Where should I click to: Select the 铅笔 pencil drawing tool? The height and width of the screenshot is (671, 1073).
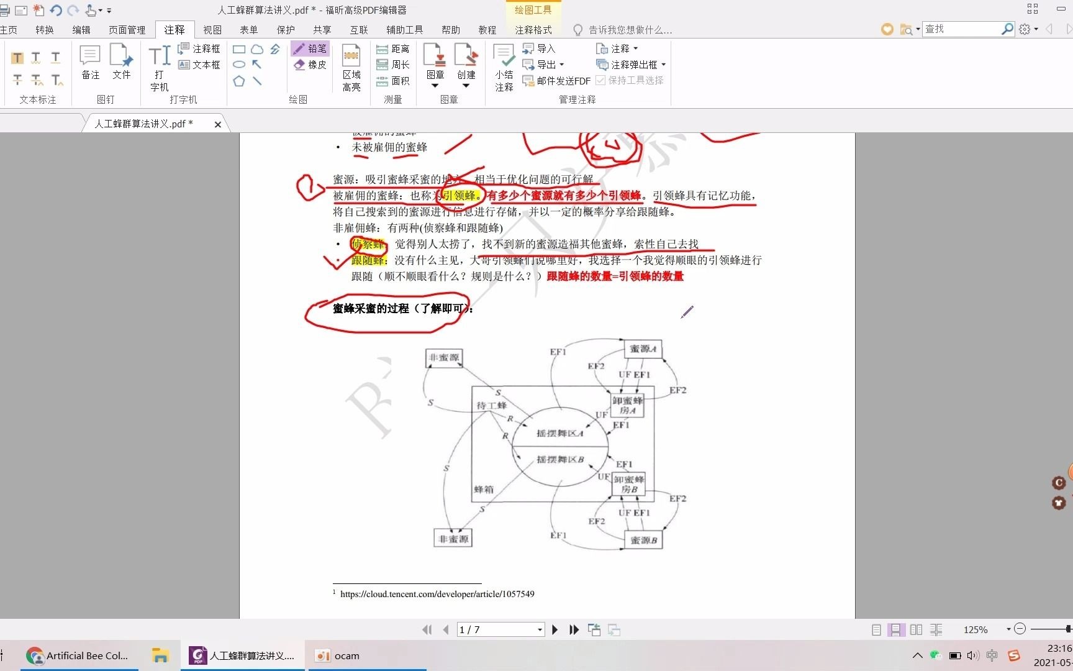pyautogui.click(x=309, y=48)
